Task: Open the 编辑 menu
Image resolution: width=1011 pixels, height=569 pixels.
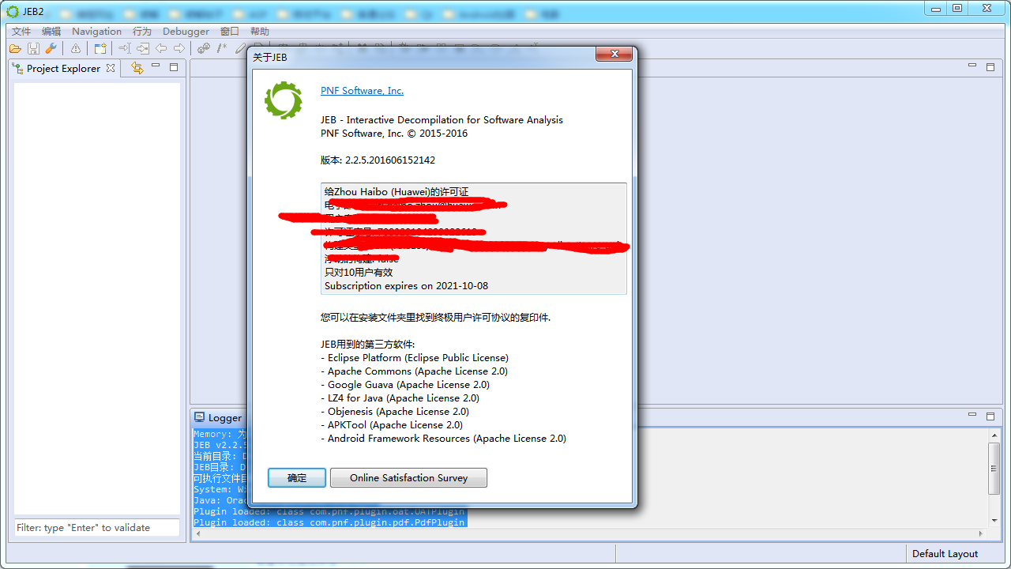Action: tap(51, 32)
